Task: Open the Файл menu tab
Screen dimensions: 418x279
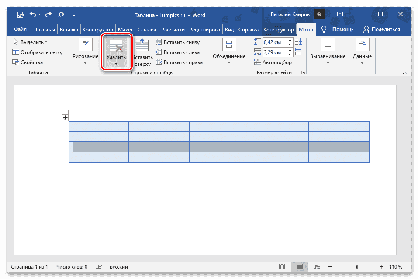Action: (x=20, y=30)
